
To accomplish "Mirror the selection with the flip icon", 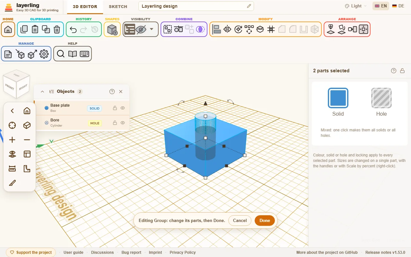I will click(227, 30).
